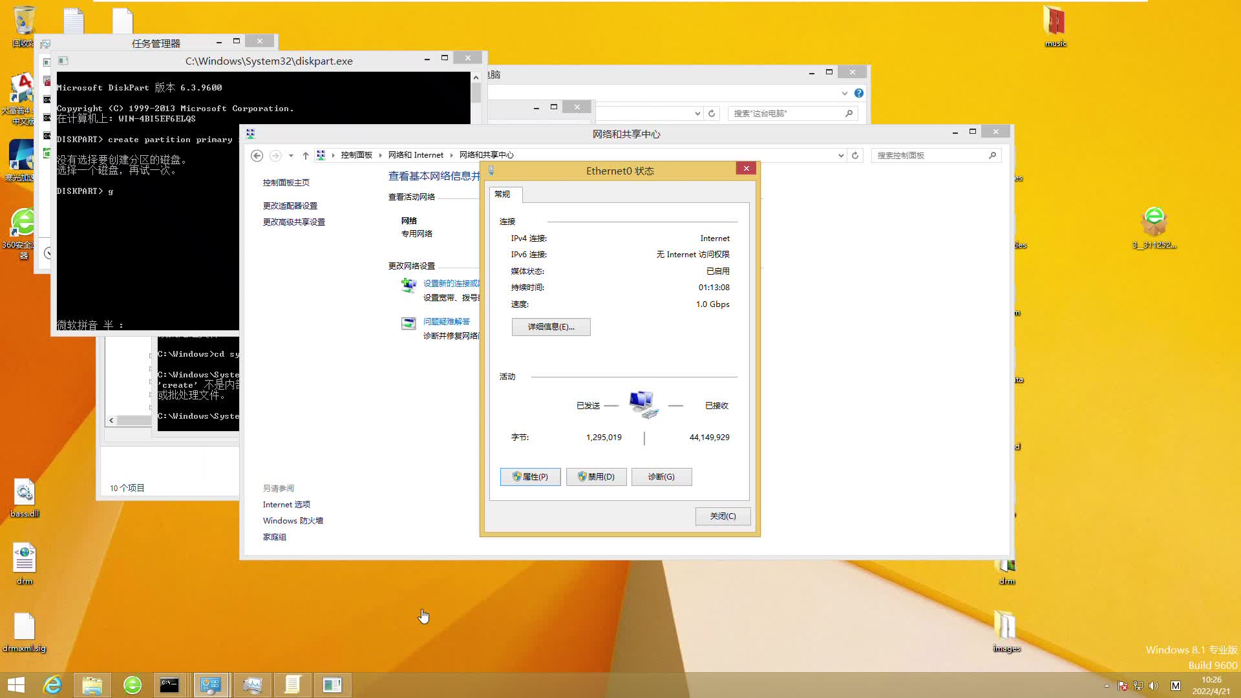Close the Ethernet0 status dialog with X
The image size is (1241, 698).
point(746,169)
